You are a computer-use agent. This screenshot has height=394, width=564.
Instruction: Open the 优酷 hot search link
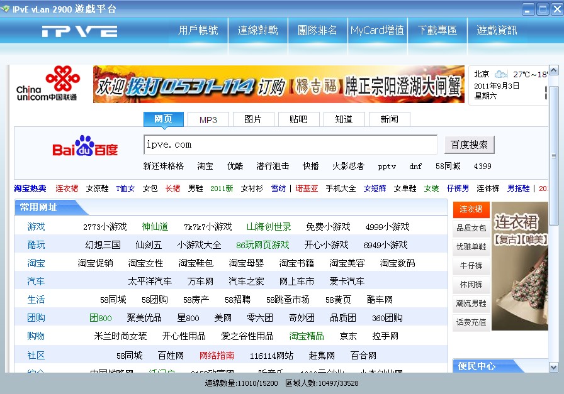coord(235,167)
